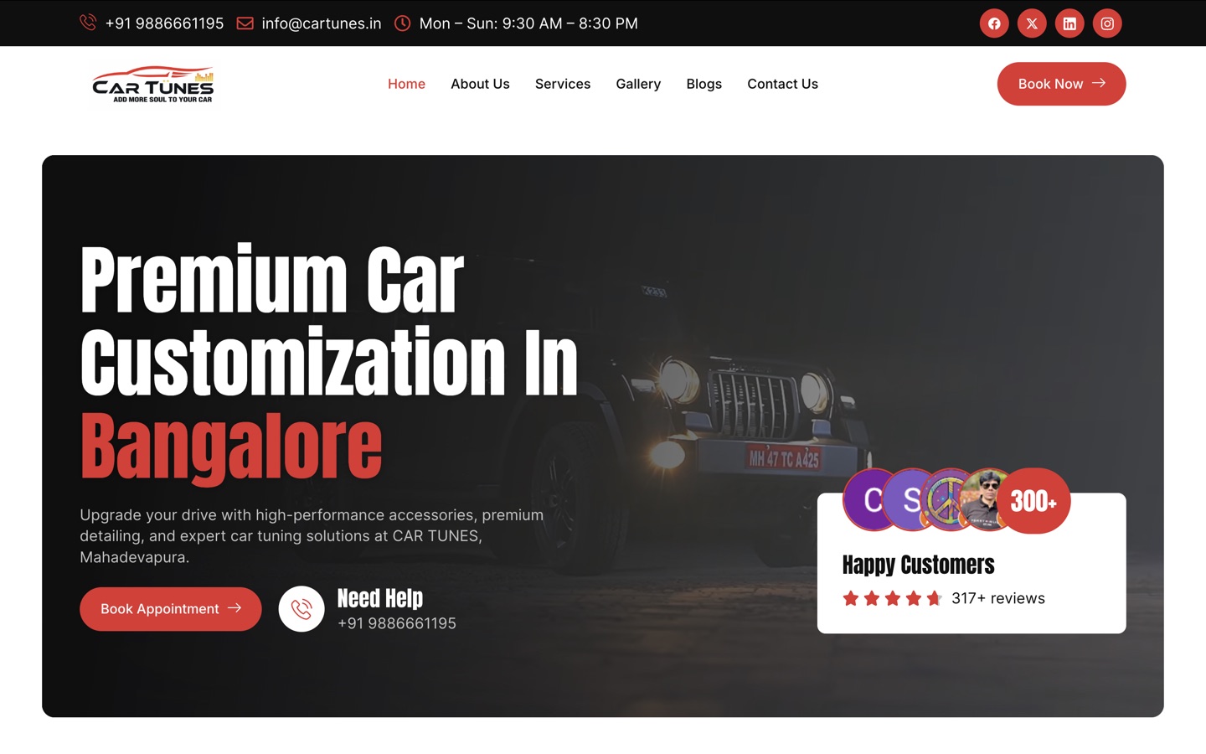The image size is (1206, 754).
Task: Click the envelope email icon
Action: tap(245, 23)
